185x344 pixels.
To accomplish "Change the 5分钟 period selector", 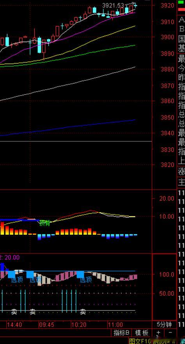I will click(164, 324).
